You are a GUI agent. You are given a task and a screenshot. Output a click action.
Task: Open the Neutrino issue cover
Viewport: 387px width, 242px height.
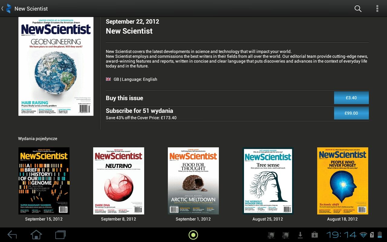(119, 181)
